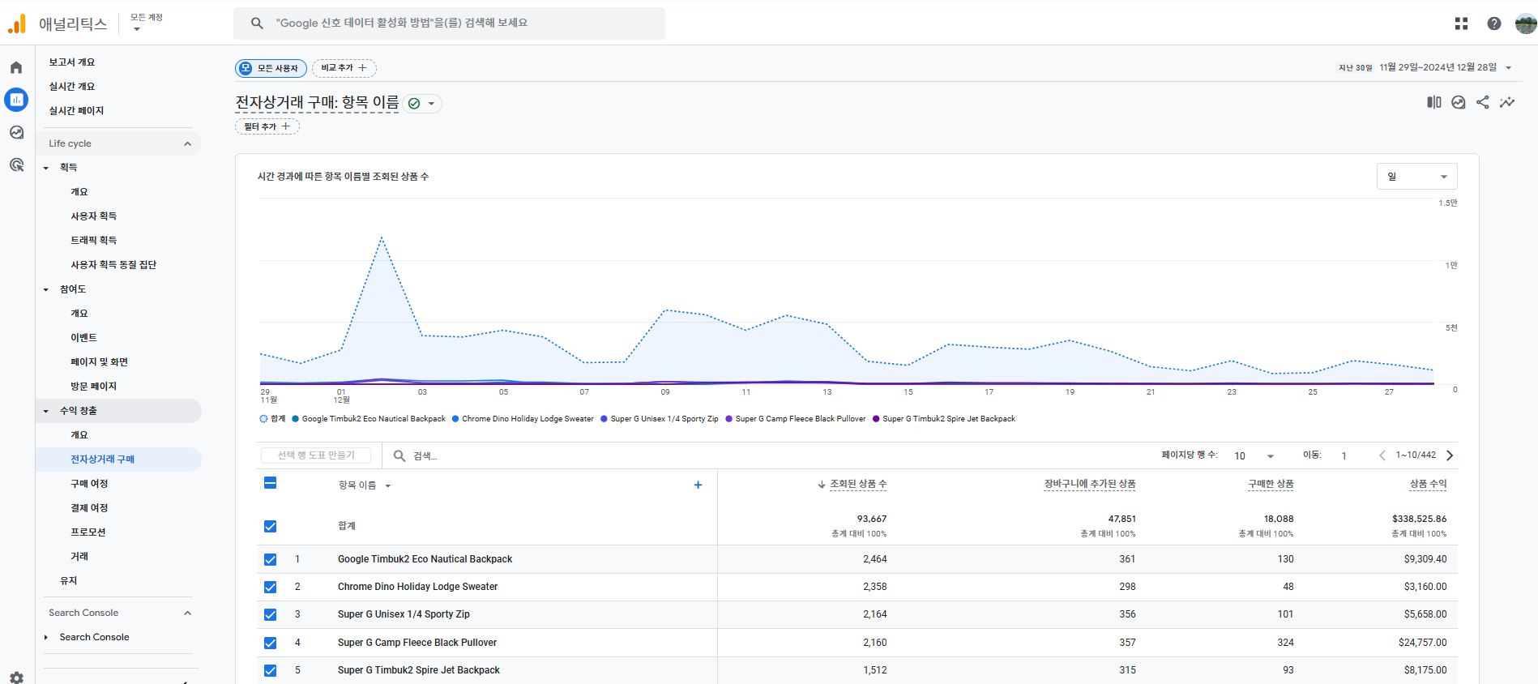This screenshot has width=1538, height=684.
Task: Go to the next table page arrow
Action: [1450, 455]
